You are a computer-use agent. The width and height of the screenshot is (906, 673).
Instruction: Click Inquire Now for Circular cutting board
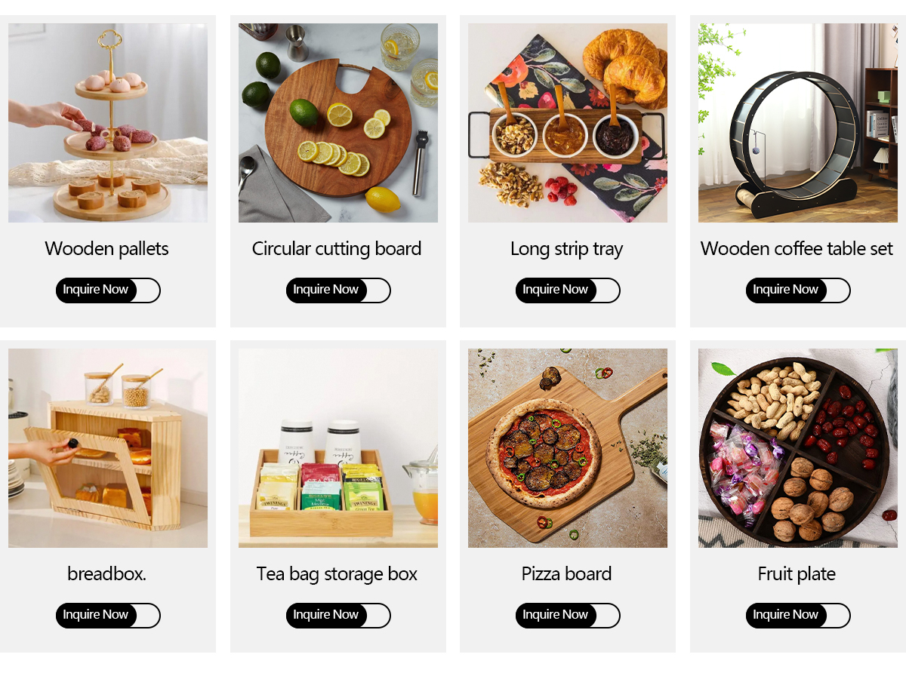338,290
